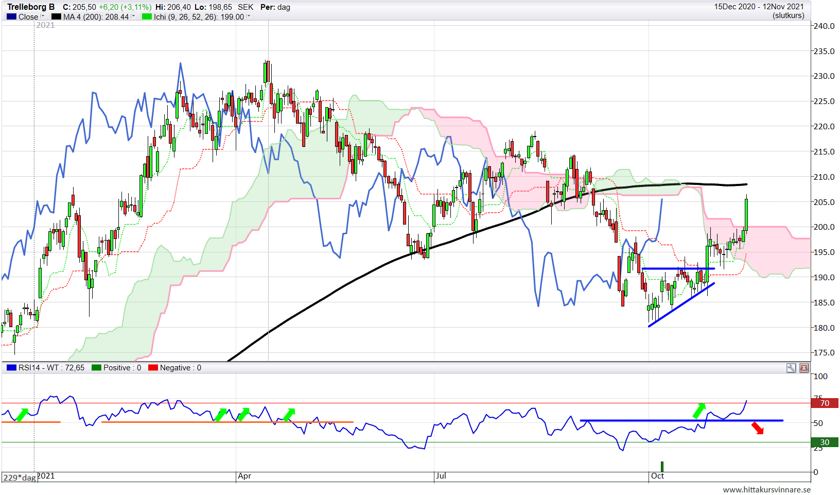Click the 'RSI14 - WT : 72,65' label
Screen dimensions: 840x495
(51, 368)
